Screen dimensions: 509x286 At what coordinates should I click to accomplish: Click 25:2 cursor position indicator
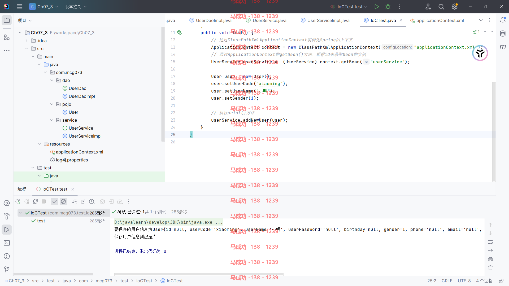432,281
